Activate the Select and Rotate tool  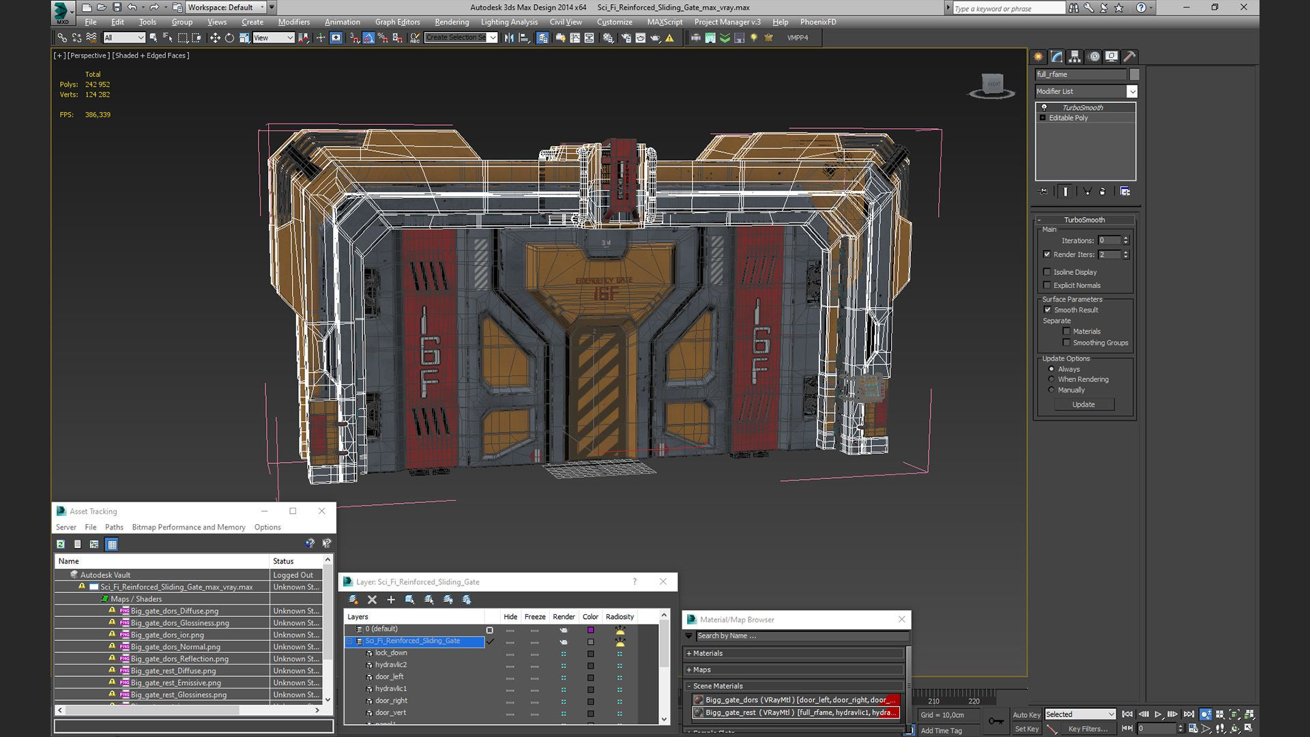229,38
